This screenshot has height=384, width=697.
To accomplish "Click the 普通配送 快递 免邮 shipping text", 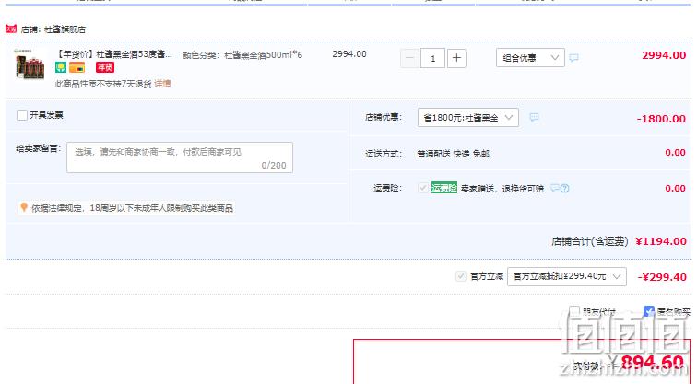I will pyautogui.click(x=453, y=154).
